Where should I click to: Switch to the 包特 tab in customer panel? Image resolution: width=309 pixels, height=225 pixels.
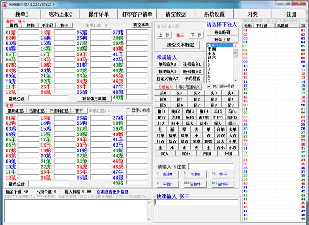point(31,25)
